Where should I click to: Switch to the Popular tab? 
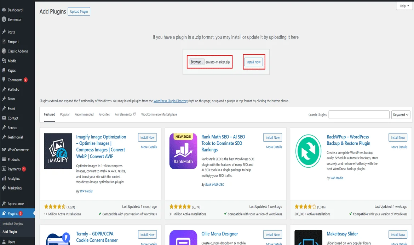[65, 114]
